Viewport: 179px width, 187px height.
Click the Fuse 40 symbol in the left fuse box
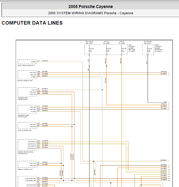tap(106, 50)
